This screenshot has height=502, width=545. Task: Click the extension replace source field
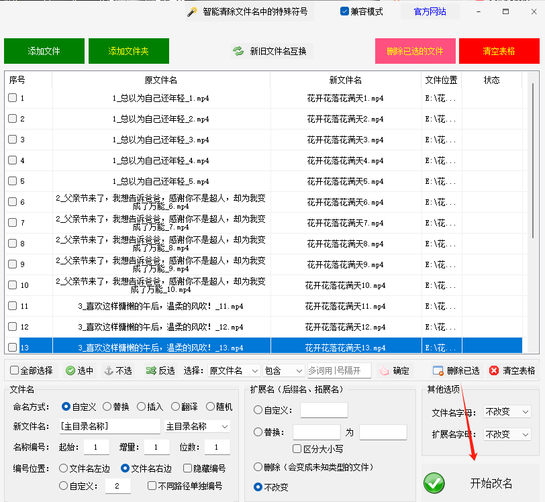click(x=317, y=432)
